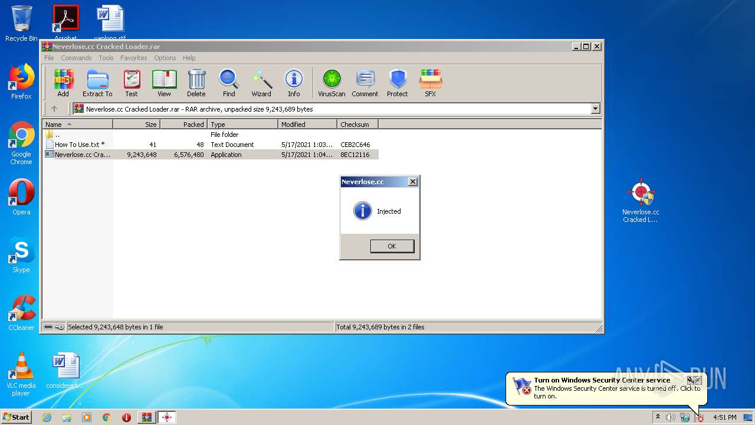
Task: Click the drive/key icon in WinRAR status bar
Action: pos(54,327)
